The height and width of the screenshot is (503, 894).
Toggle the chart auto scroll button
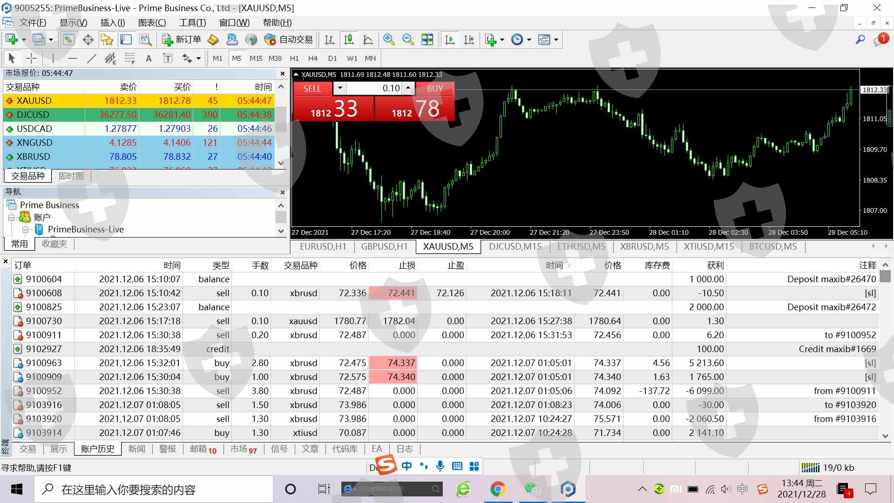[449, 40]
